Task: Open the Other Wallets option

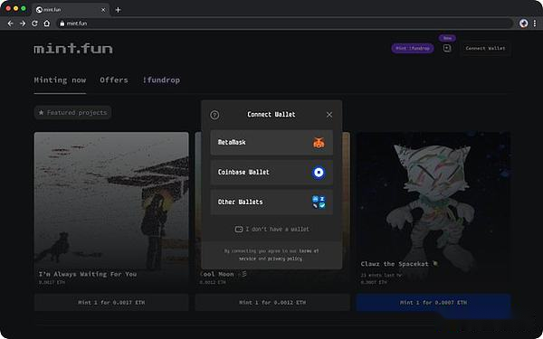Action: coord(271,202)
